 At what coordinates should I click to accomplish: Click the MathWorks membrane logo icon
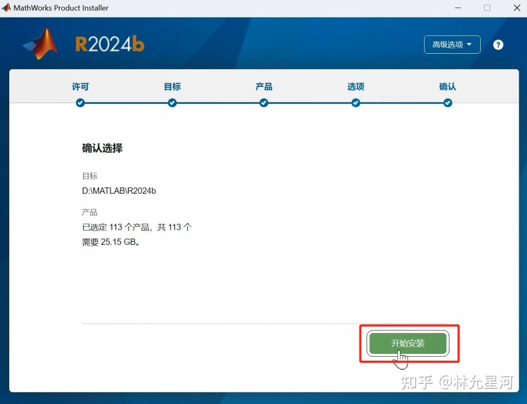pyautogui.click(x=41, y=43)
